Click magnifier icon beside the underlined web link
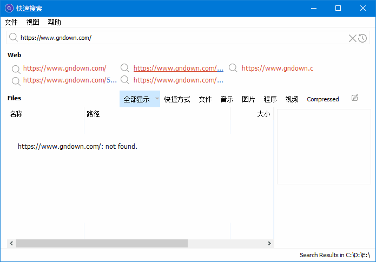Screen dimensions: 376x262 pos(124,68)
